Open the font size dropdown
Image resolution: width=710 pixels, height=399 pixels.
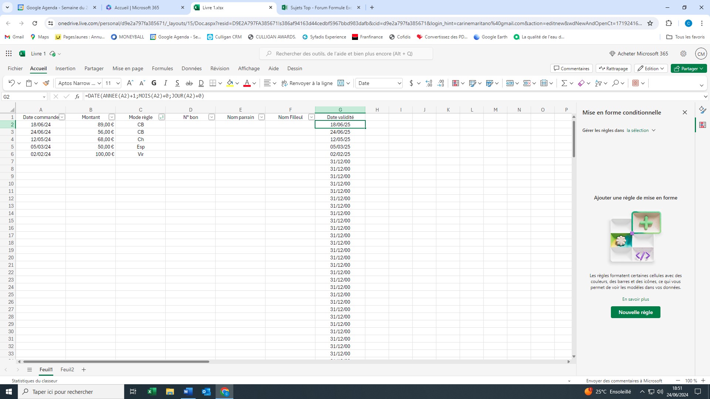[118, 83]
